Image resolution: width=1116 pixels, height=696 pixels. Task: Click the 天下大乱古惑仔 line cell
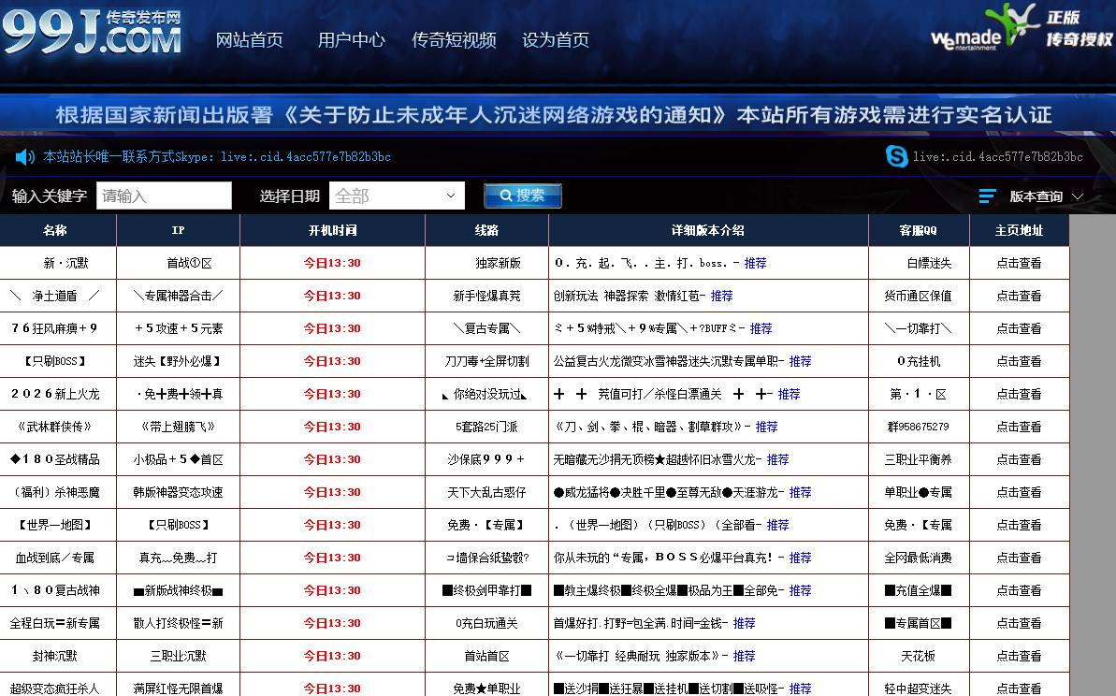tap(486, 492)
